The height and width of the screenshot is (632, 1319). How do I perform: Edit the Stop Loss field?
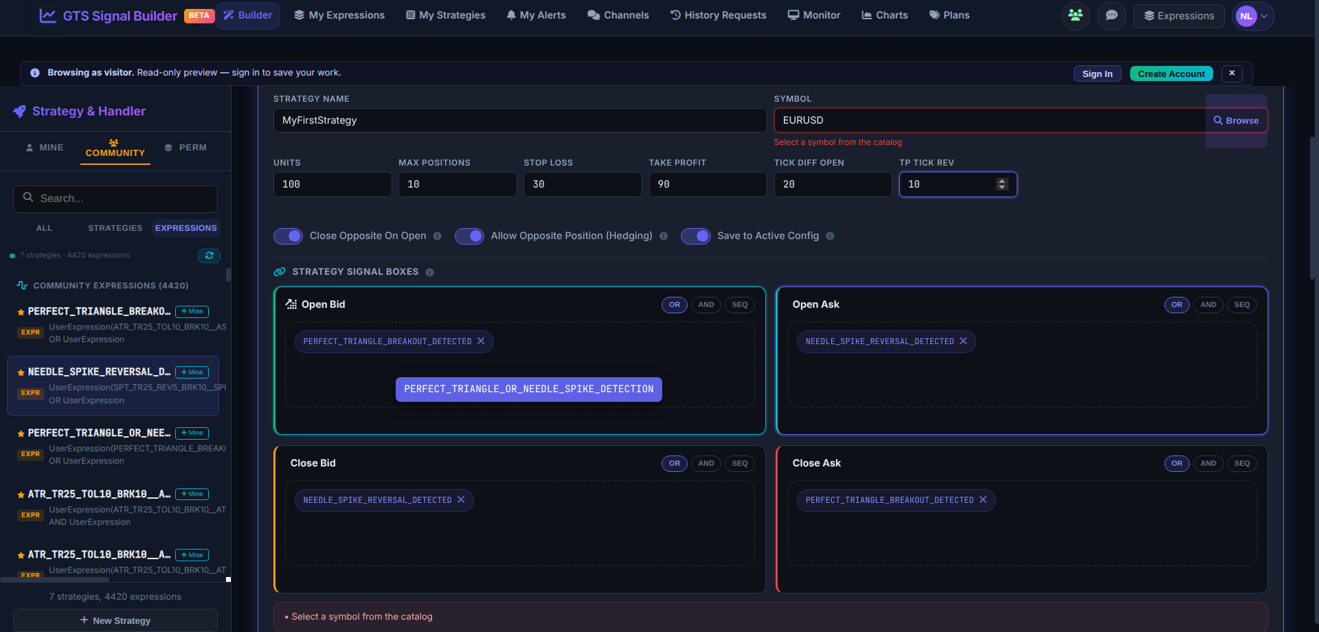click(583, 184)
